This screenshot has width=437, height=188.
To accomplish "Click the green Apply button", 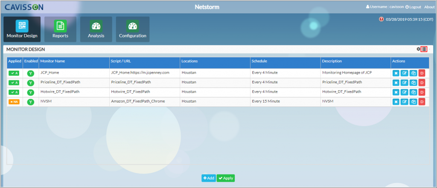I will click(x=225, y=178).
